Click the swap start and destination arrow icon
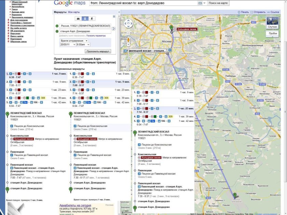The image size is (287, 215). pyautogui.click(x=113, y=28)
